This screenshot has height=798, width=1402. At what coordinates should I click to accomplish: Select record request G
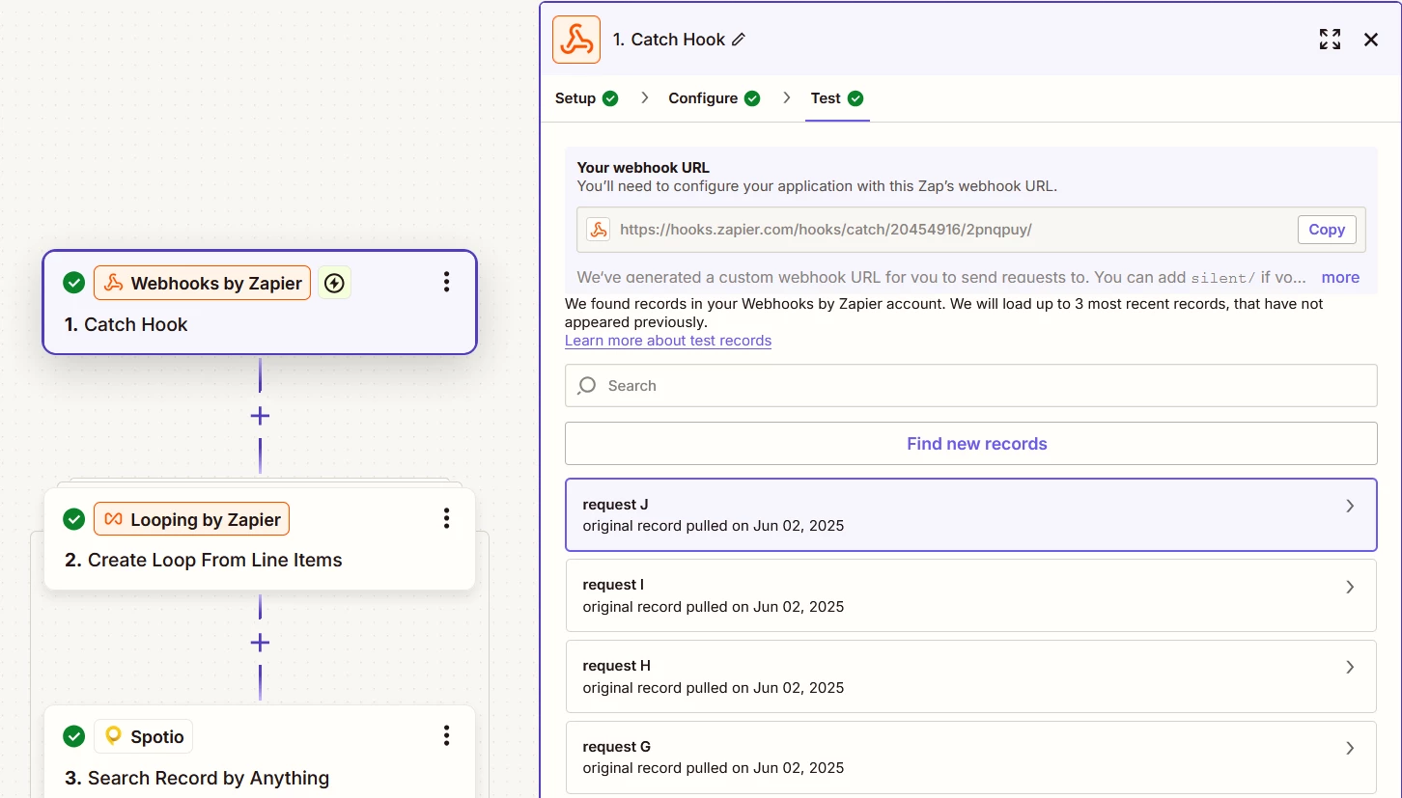(x=971, y=757)
